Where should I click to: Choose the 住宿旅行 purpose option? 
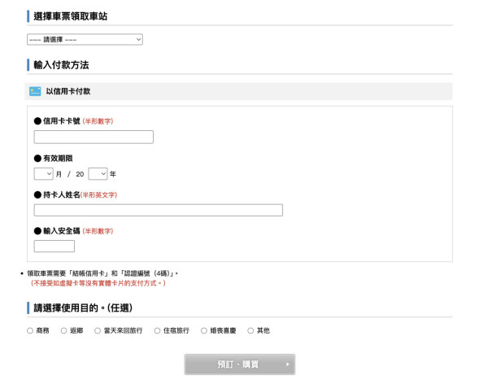click(156, 330)
